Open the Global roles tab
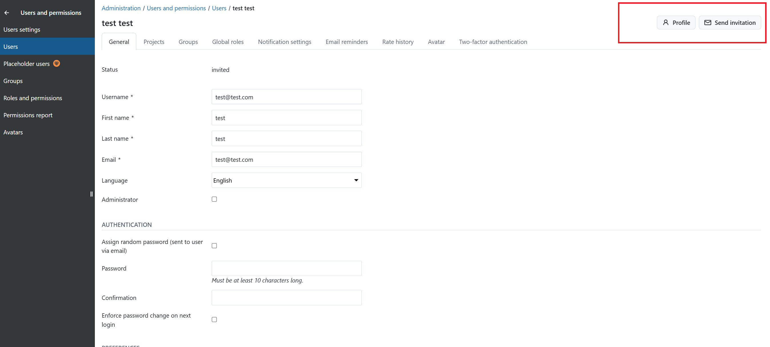 coord(227,42)
